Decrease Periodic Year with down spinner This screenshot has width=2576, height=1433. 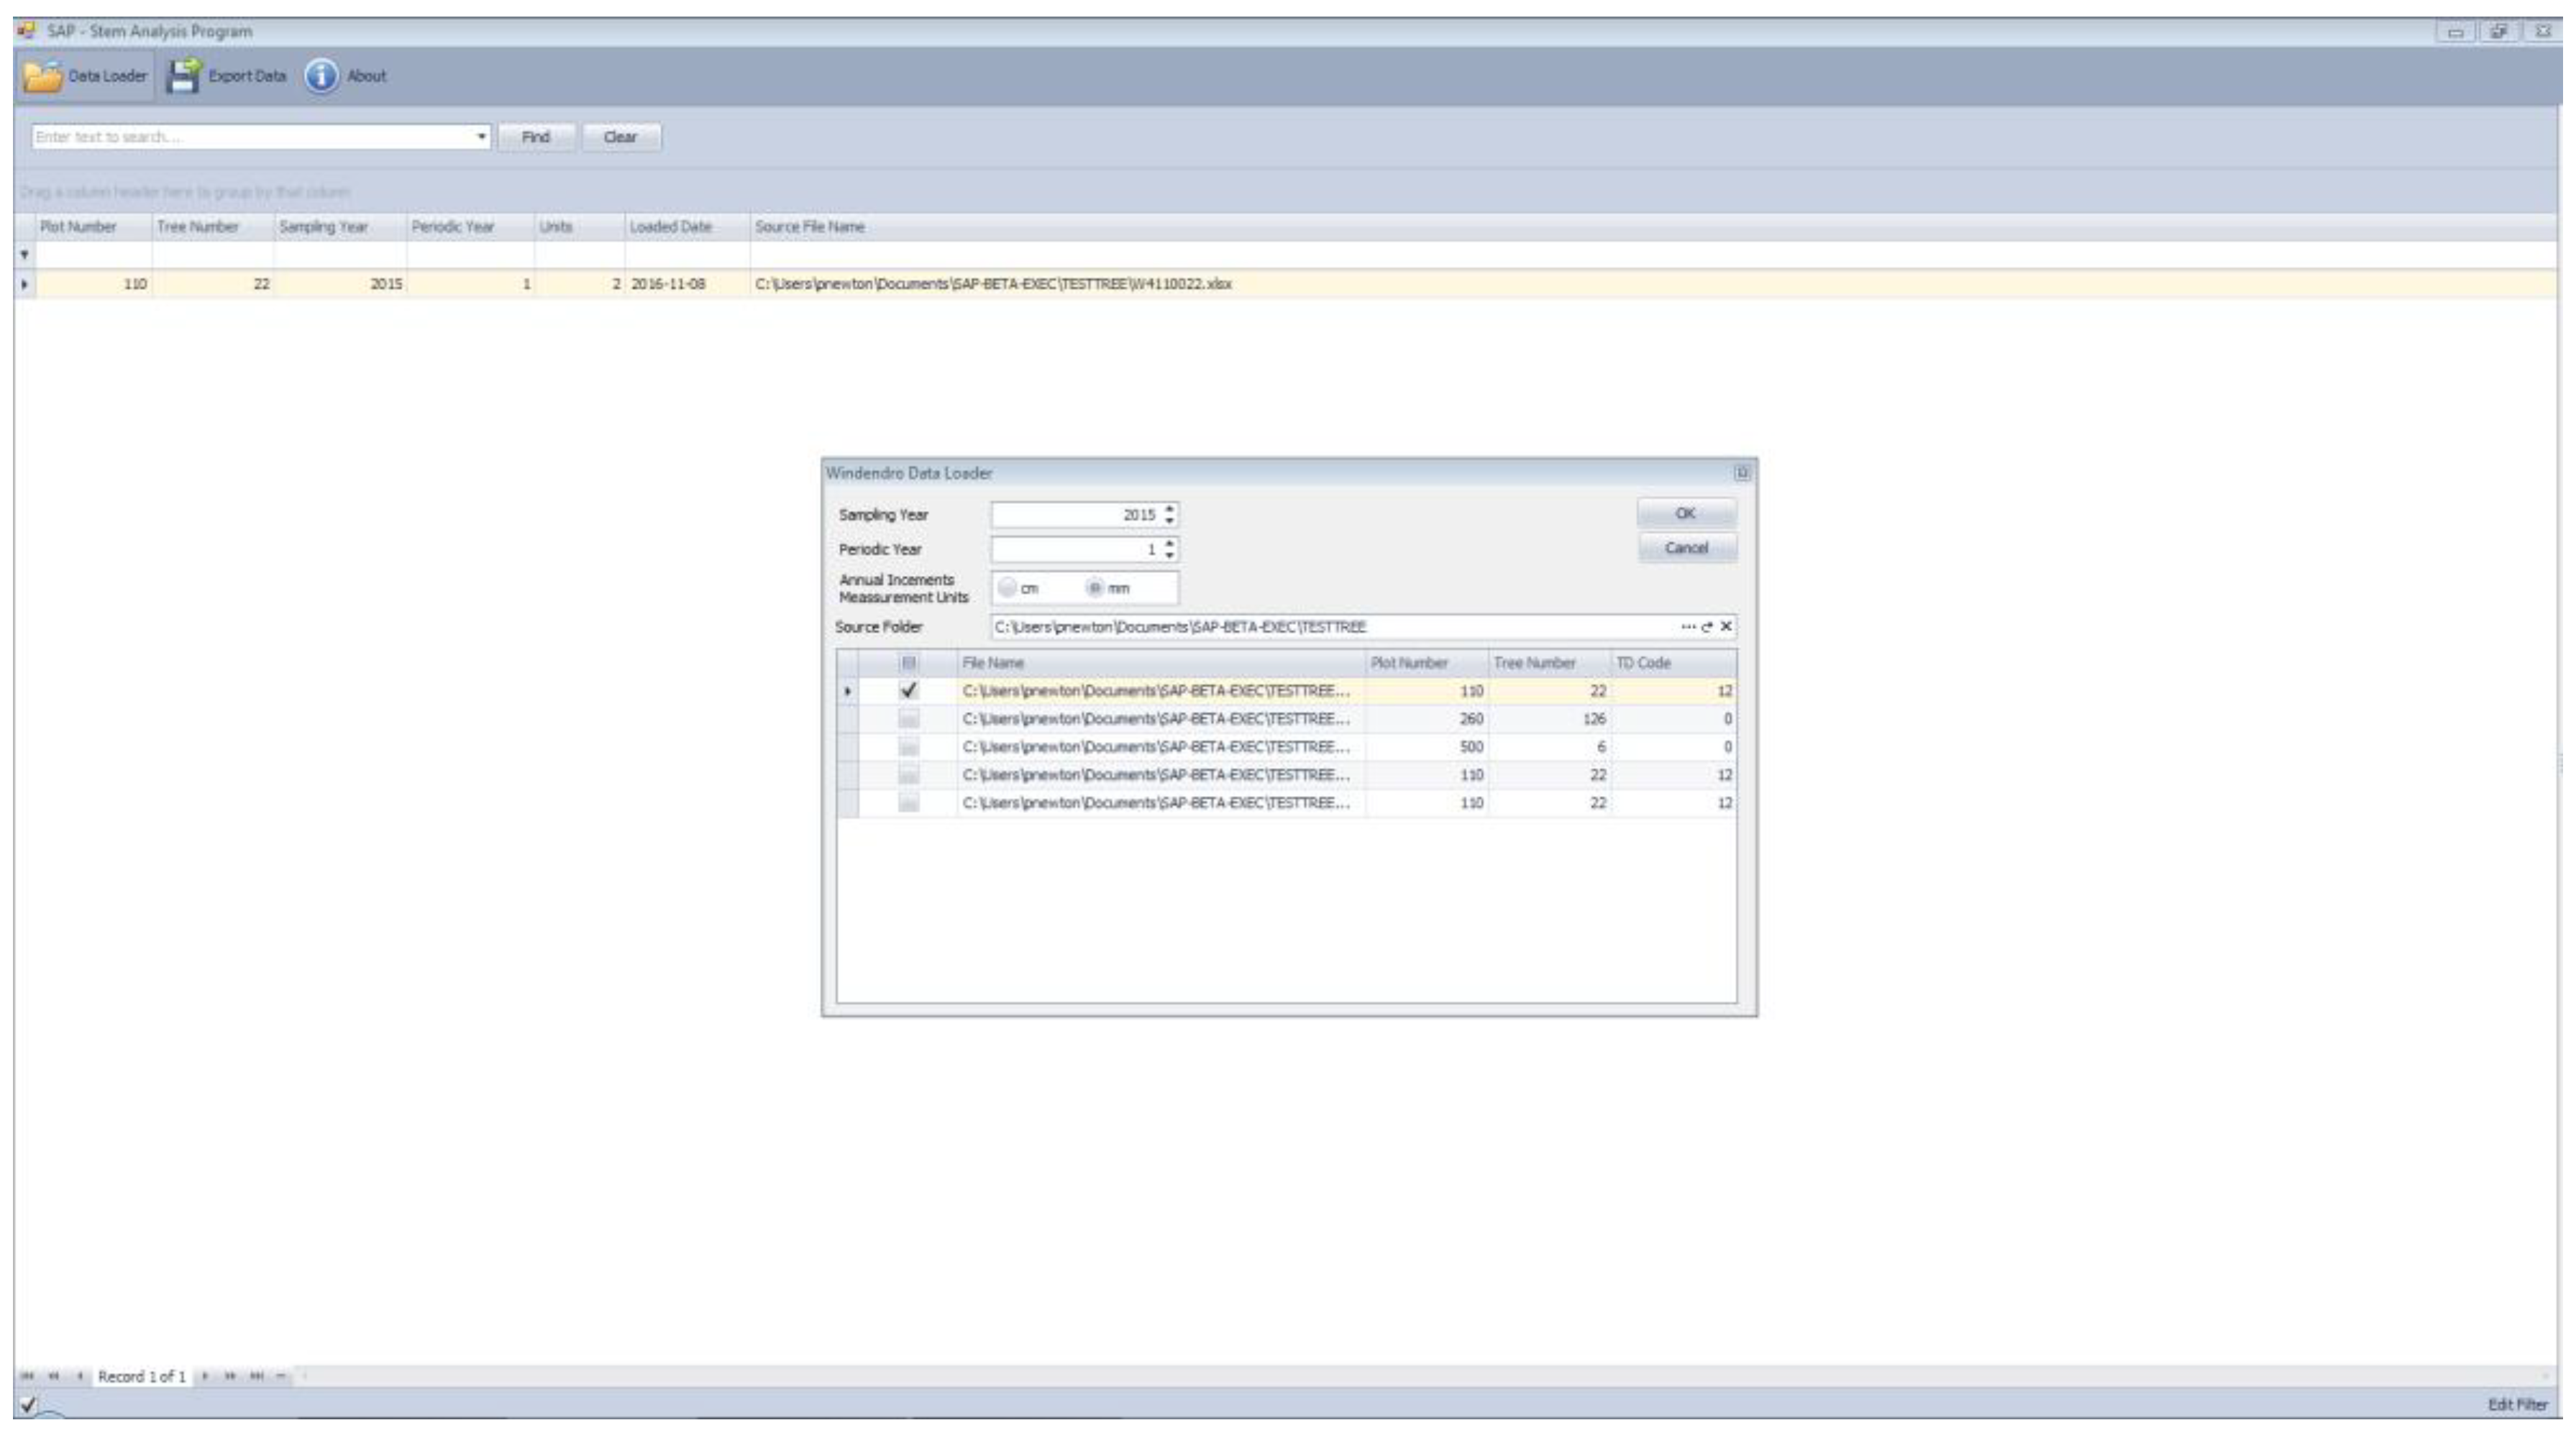point(1170,555)
